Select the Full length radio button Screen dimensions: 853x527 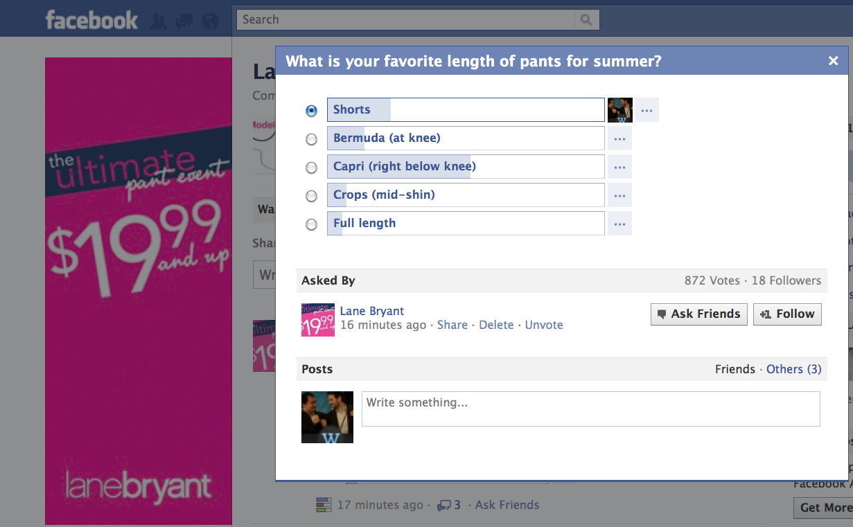coord(312,224)
